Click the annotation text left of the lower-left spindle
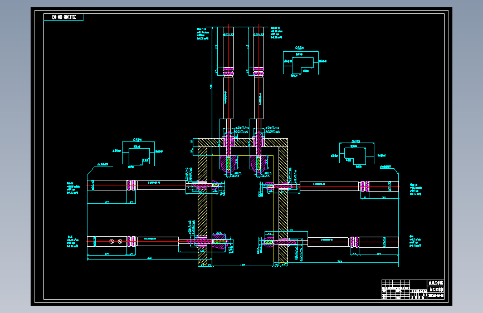 point(73,242)
